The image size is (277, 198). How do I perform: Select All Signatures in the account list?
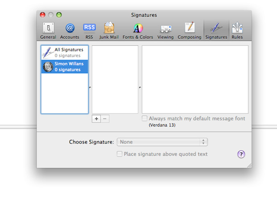point(65,53)
